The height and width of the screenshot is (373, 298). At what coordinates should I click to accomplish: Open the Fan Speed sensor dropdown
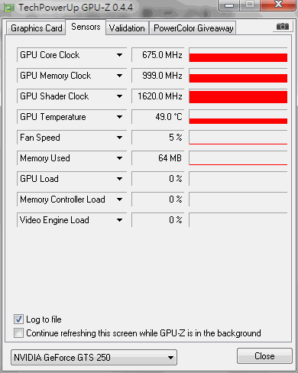[x=119, y=138]
